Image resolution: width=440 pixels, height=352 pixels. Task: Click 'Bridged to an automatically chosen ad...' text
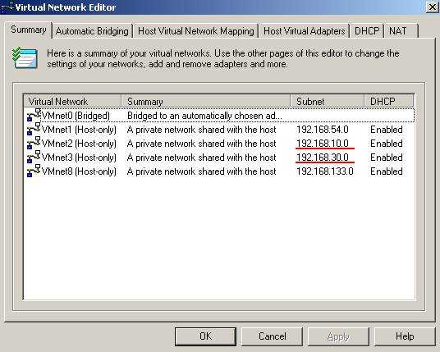pyautogui.click(x=204, y=116)
